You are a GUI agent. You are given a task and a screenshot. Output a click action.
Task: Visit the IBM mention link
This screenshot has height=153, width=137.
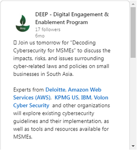tap(86, 98)
